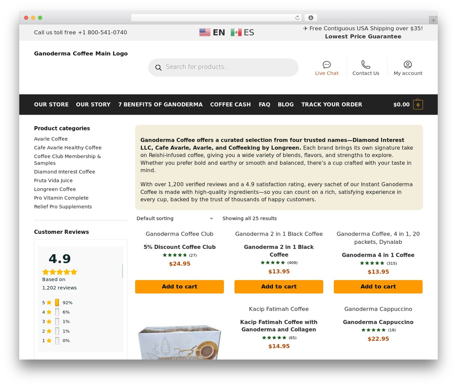Browse Relief Pro Supplements category
Screen dimensions: 457x387
coord(63,207)
